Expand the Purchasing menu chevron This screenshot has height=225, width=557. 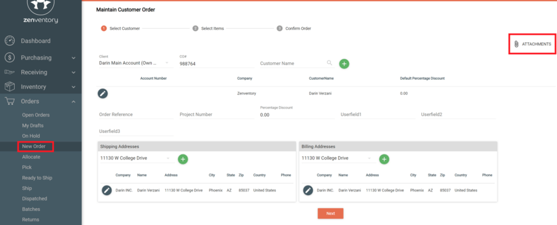point(74,58)
